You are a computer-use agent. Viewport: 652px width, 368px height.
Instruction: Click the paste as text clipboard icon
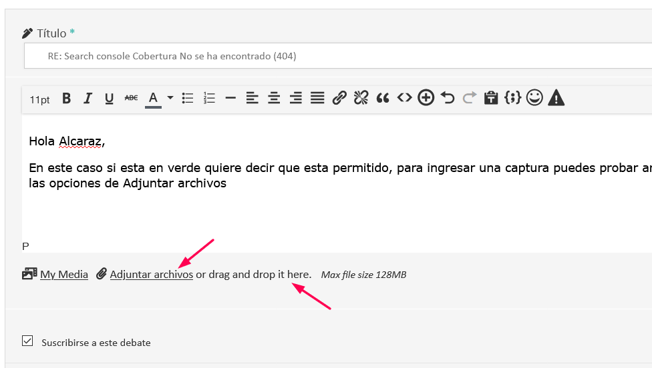[491, 98]
